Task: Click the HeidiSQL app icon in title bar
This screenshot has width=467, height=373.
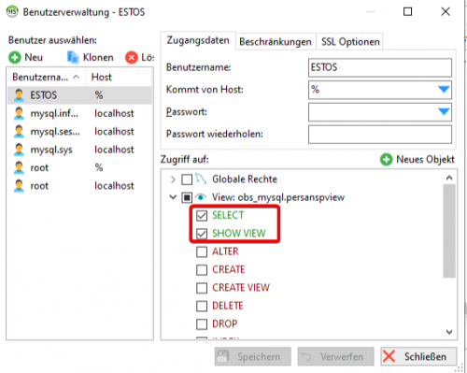Action: [x=12, y=12]
